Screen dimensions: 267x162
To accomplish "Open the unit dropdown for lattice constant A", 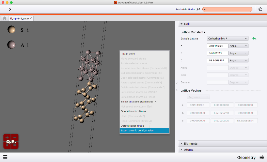I will [x=238, y=46].
